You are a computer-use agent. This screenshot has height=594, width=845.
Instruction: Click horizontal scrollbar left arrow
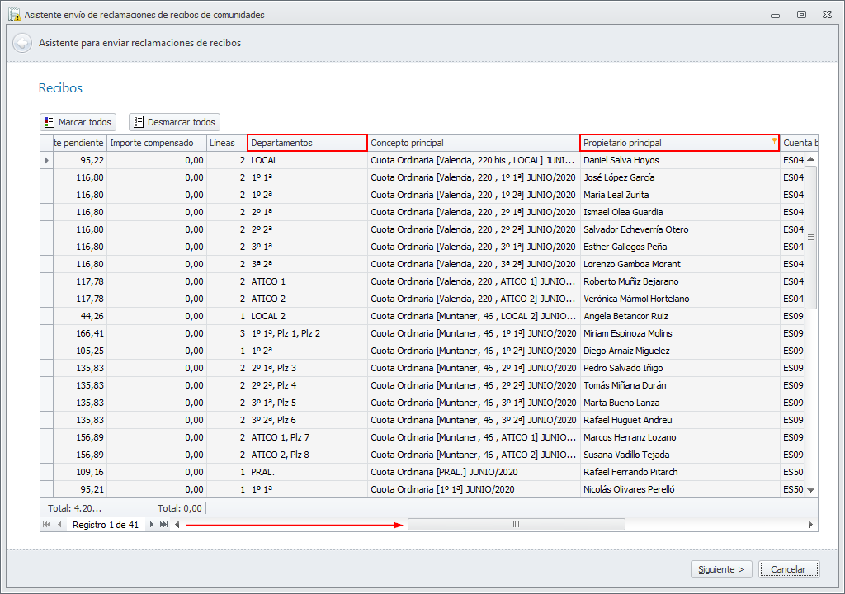[x=177, y=525]
